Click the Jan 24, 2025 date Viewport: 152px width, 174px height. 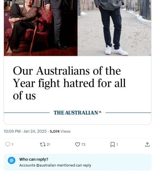(35, 131)
